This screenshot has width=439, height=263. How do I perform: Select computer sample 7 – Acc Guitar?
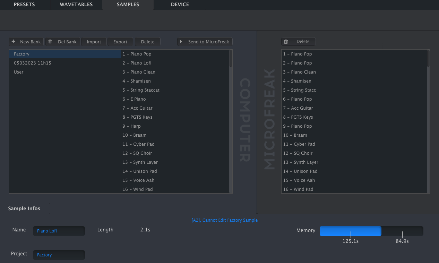coord(175,108)
